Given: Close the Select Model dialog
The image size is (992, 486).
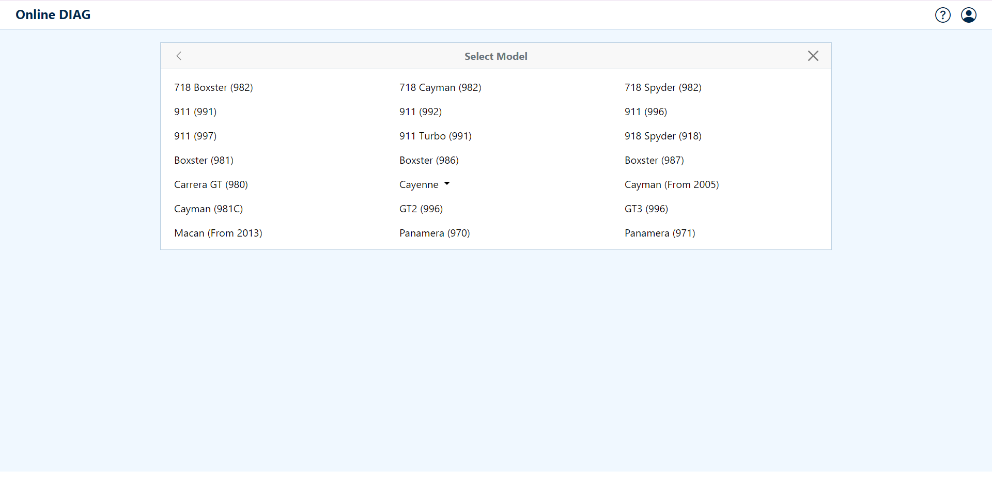Looking at the screenshot, I should pos(813,56).
